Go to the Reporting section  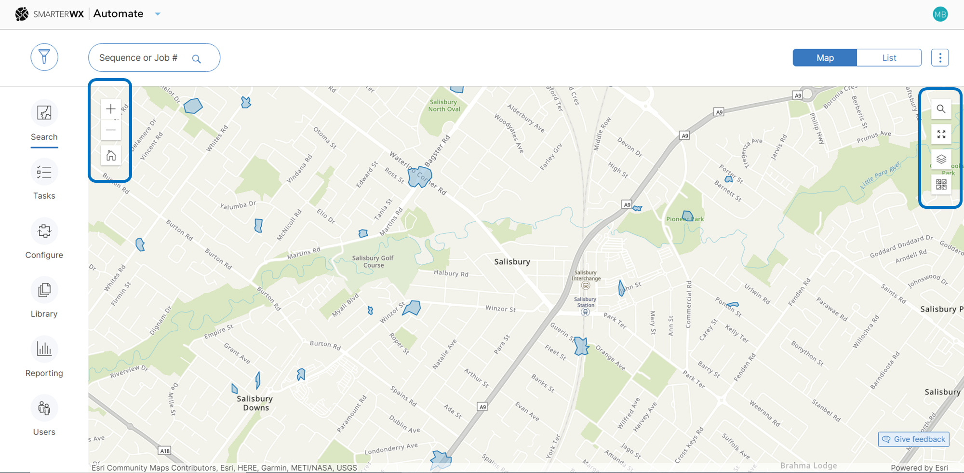click(x=44, y=357)
